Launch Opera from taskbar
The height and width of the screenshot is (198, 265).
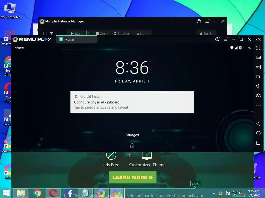click(53, 193)
